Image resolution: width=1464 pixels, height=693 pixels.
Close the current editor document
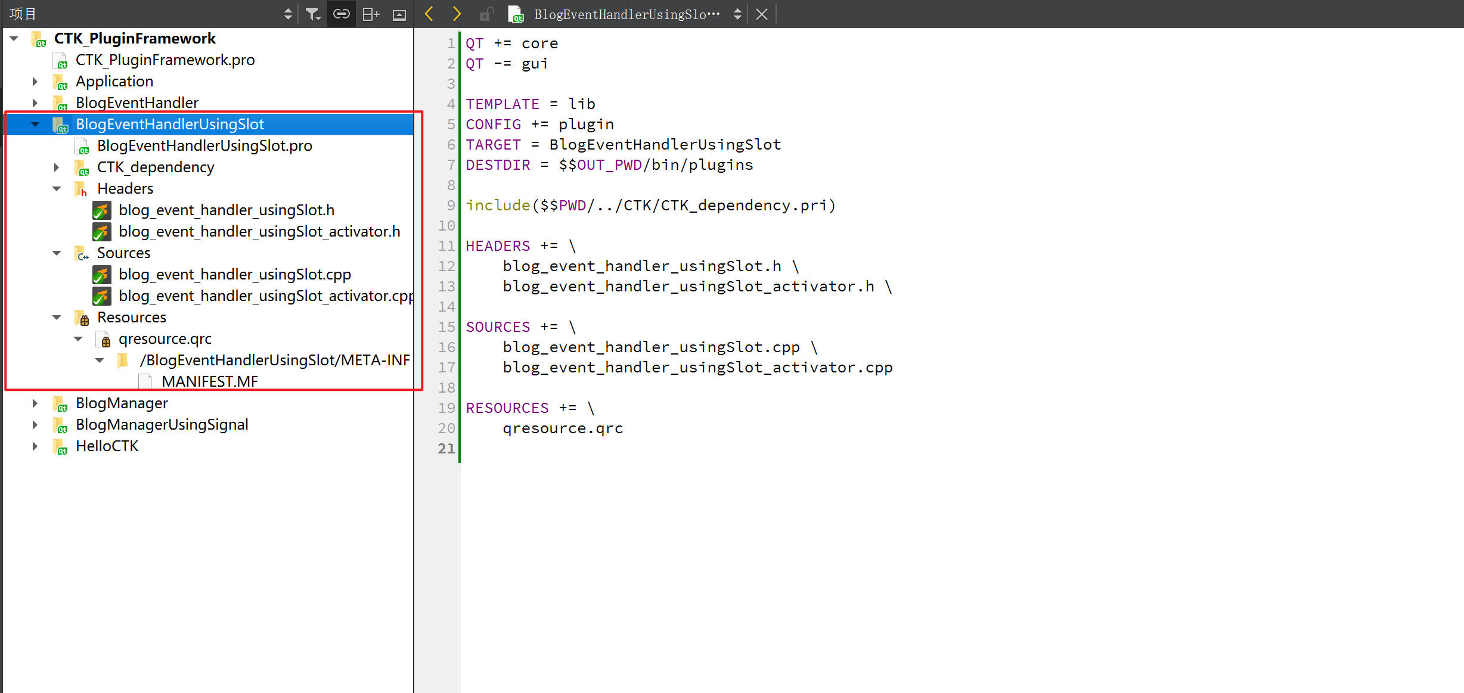762,14
